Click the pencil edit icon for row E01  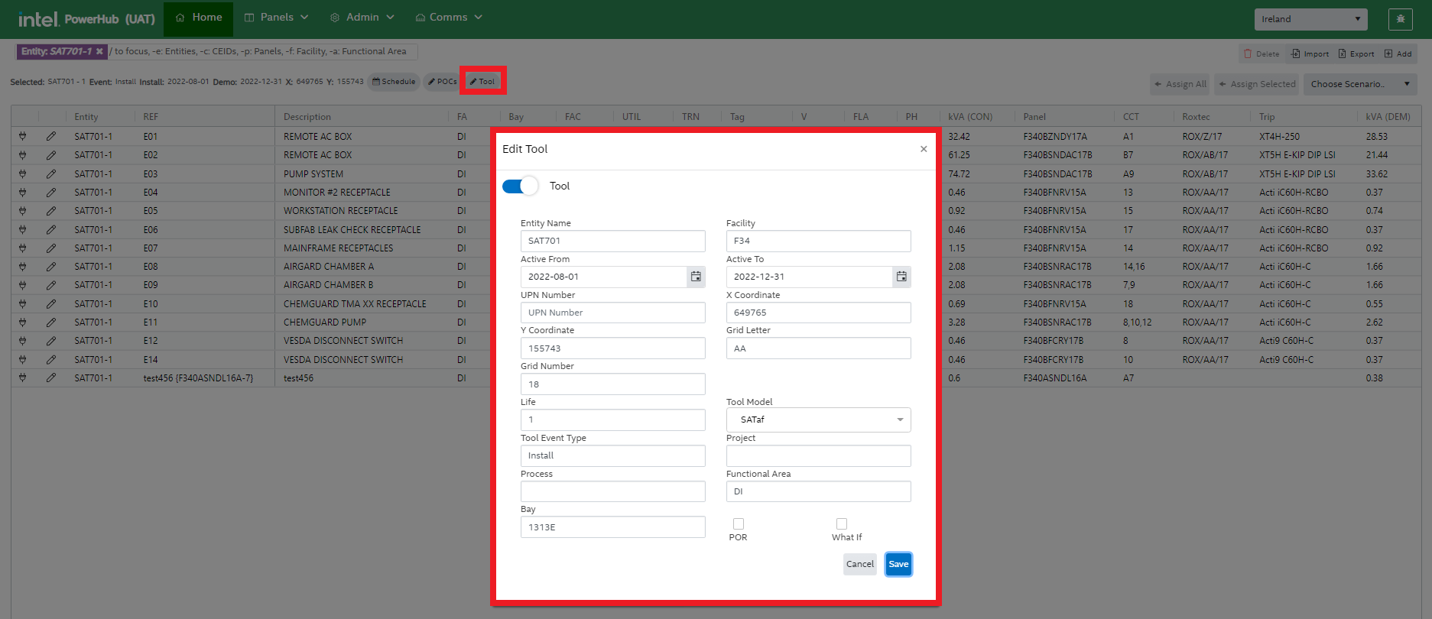tap(50, 136)
